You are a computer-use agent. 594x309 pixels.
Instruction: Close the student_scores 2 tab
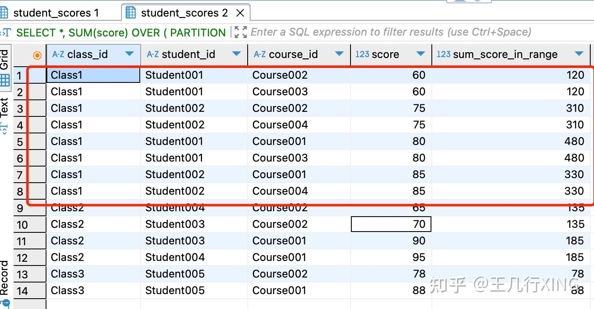(240, 13)
